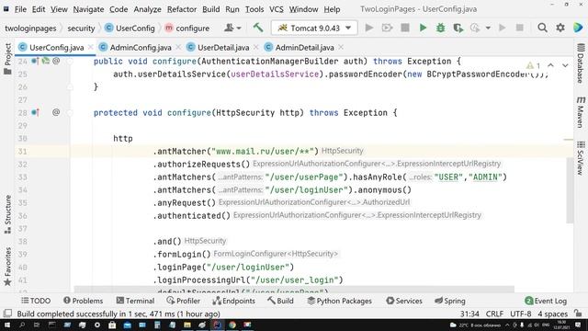Screen dimensions: 588x331
Task: Click the security breadcrumb
Action: click(81, 29)
